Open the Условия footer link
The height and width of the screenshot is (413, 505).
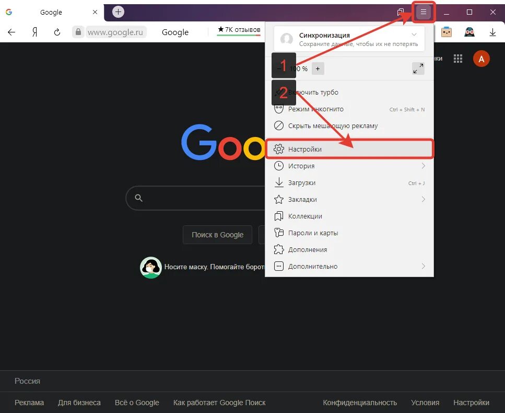click(425, 403)
